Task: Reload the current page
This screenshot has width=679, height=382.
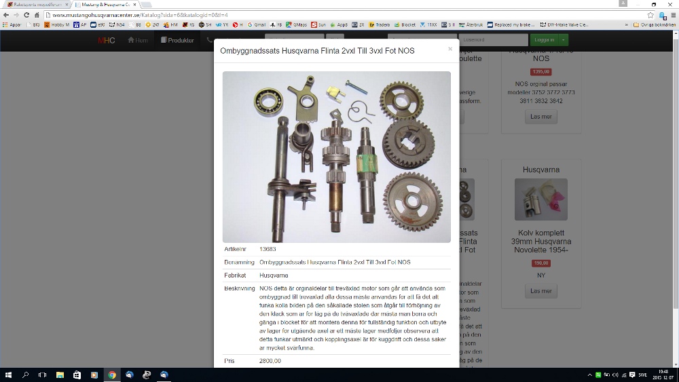Action: coord(26,15)
